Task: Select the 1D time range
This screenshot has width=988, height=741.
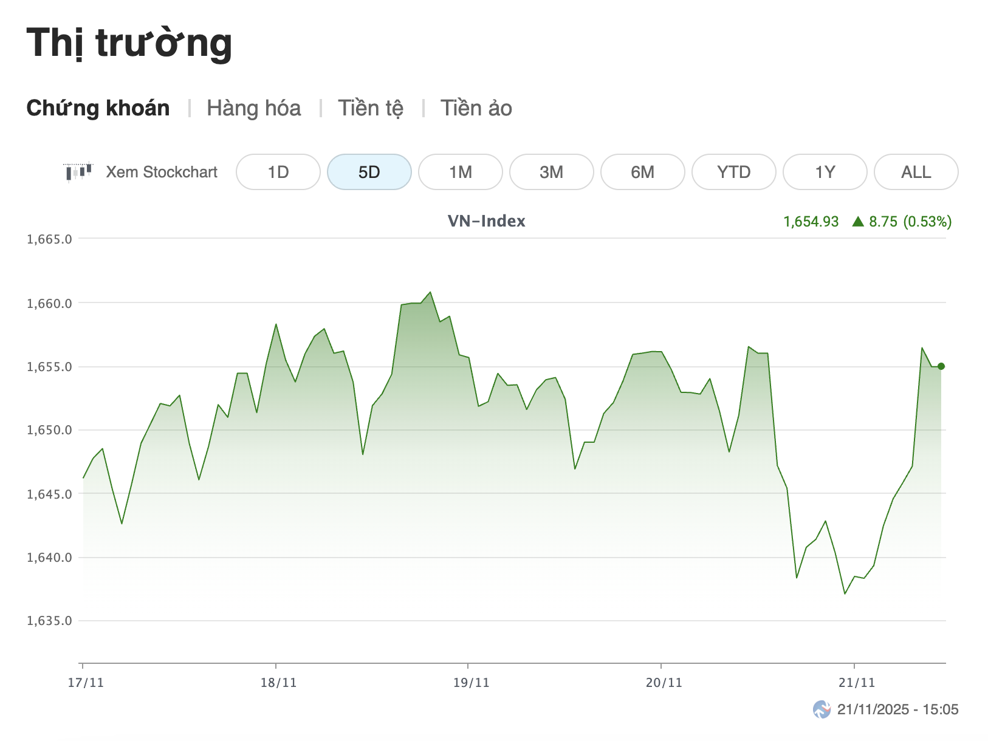Action: [x=278, y=172]
